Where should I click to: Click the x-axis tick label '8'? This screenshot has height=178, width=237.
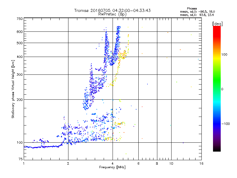coord(157,163)
